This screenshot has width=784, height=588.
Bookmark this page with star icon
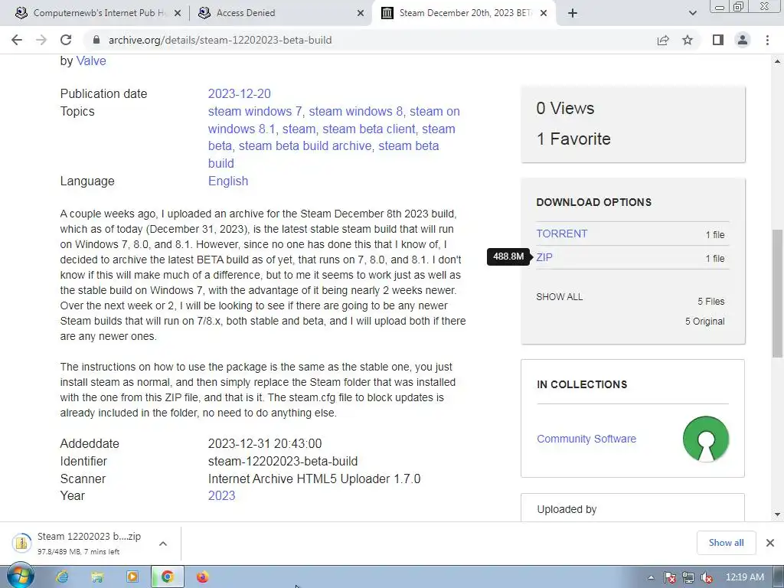coord(688,40)
